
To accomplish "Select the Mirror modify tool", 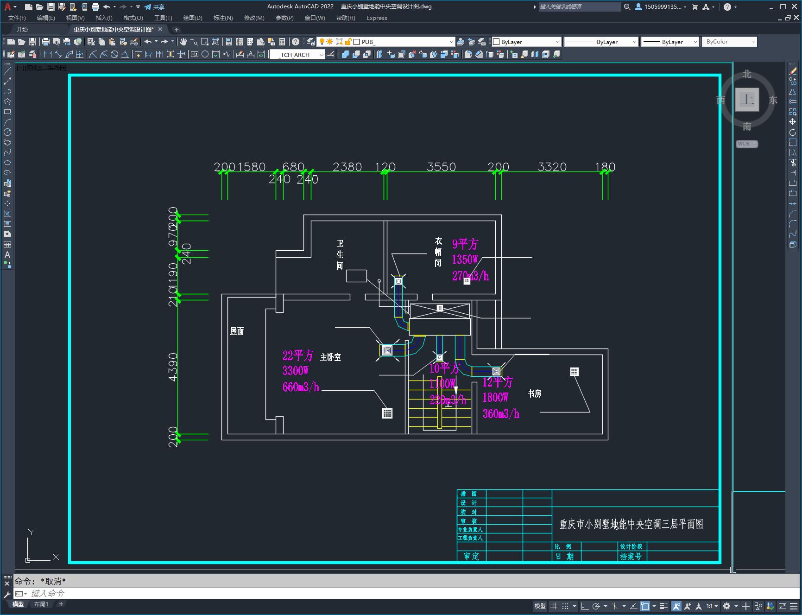I will (793, 91).
